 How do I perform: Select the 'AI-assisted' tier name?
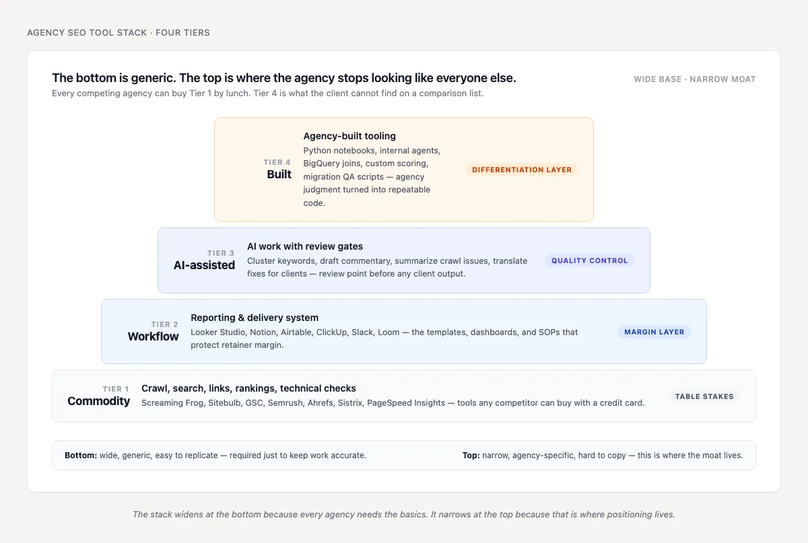coord(204,265)
